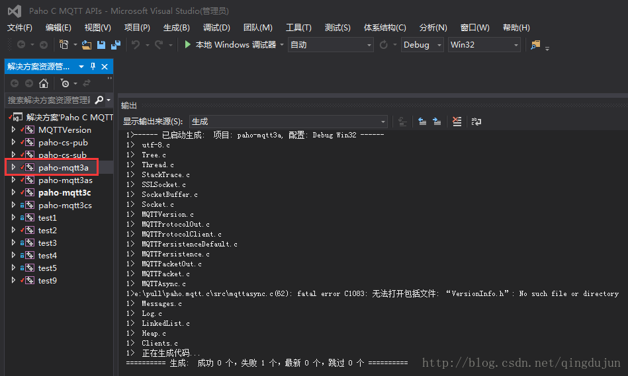The image size is (628, 376).
Task: Expand the paho-cs-pub project node
Action: pos(13,142)
